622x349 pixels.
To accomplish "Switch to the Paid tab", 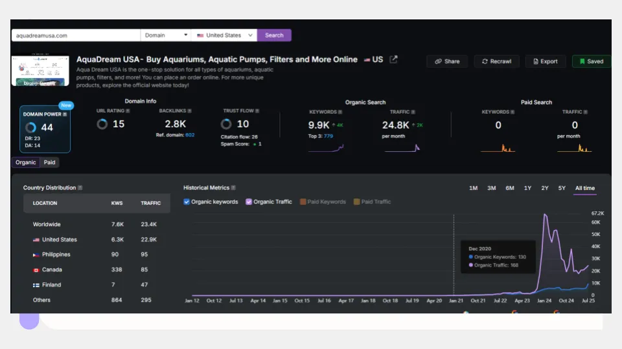I will 50,162.
